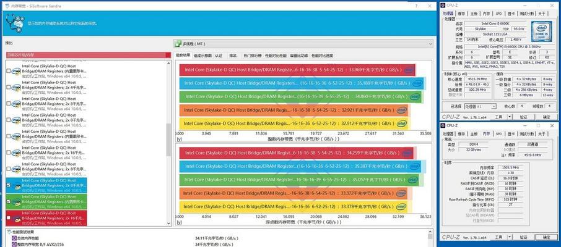
Task: Click the help question mark in Sandra title bar
Action: tap(417, 6)
